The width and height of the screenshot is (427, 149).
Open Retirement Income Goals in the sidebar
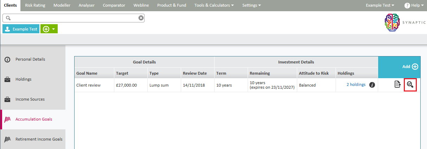point(33,140)
